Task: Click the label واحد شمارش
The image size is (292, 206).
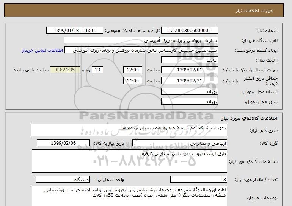Action: 110,180
